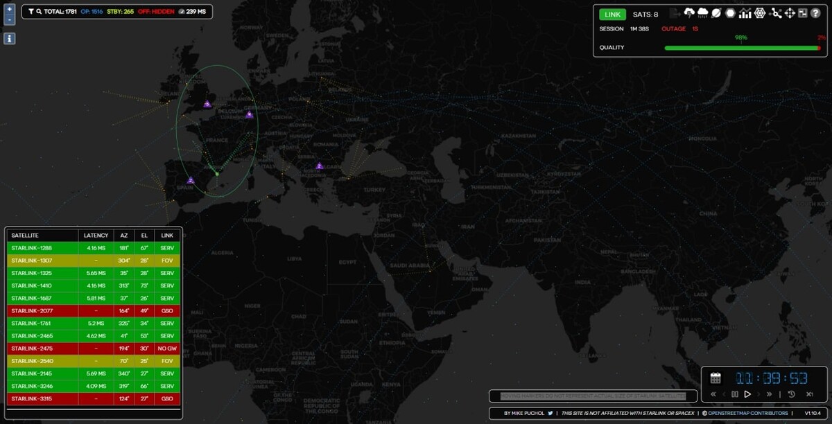Click the green LINK status button
This screenshot has width=832, height=424.
pyautogui.click(x=612, y=15)
